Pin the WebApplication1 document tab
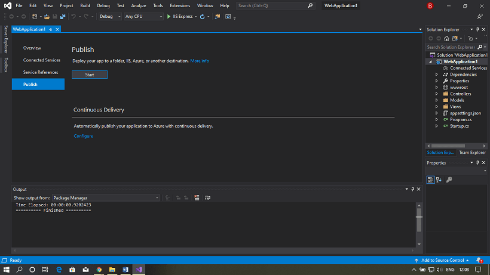 click(x=51, y=29)
